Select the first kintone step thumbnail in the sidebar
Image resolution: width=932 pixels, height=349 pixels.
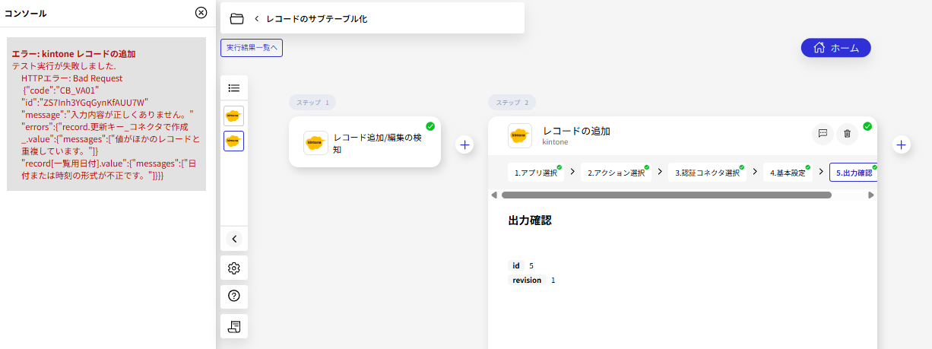(x=234, y=116)
